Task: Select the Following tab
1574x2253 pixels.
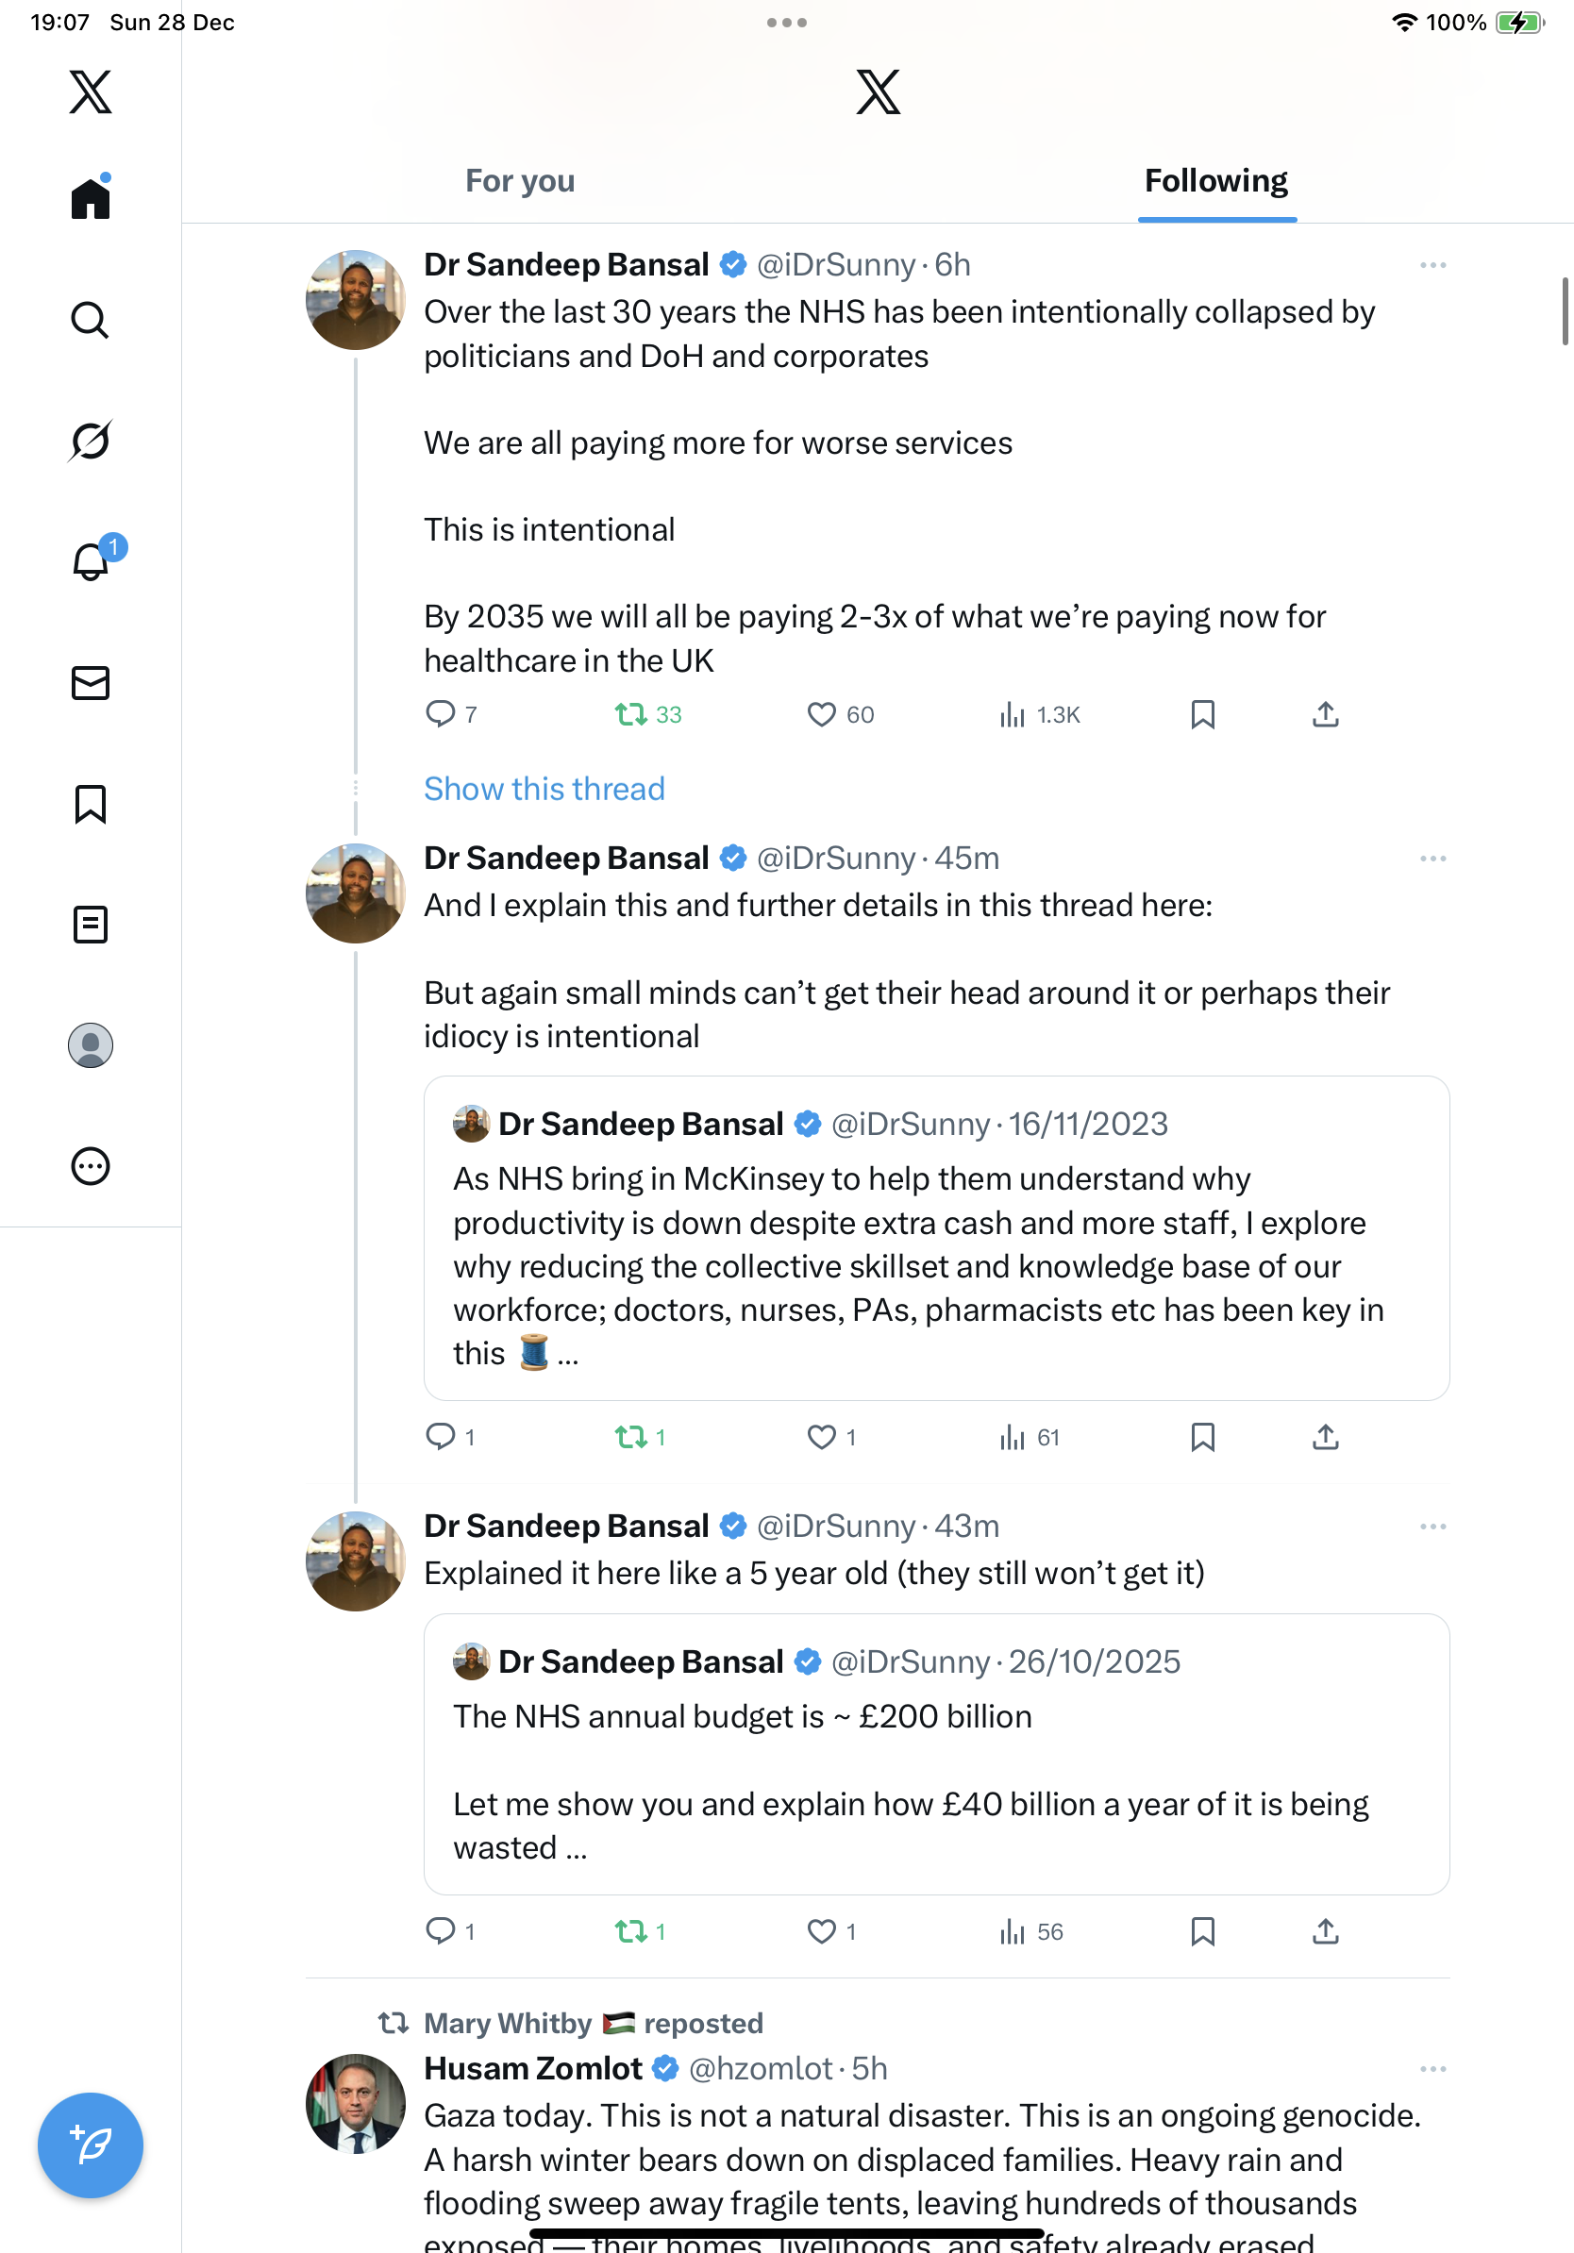Action: point(1215,181)
